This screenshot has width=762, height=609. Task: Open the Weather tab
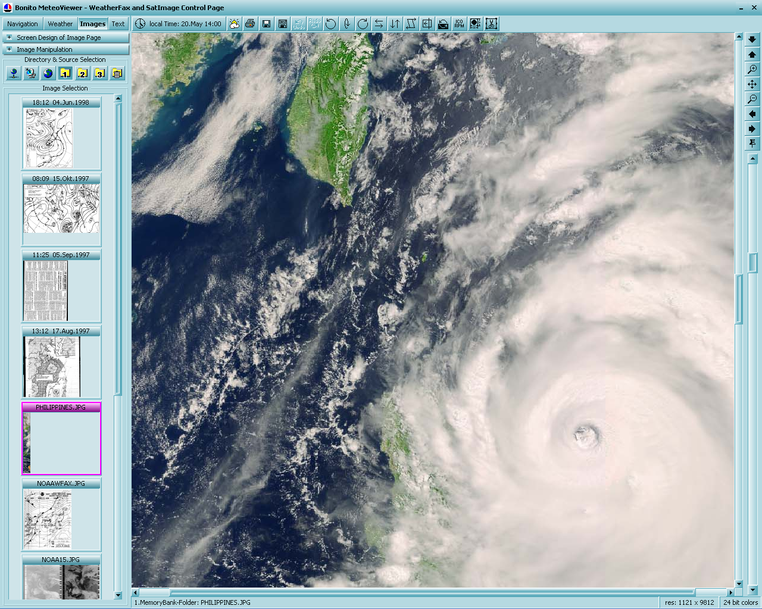tap(60, 24)
